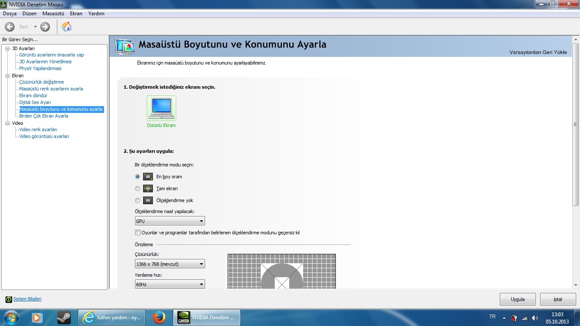Screen dimensions: 580x326
Task: Open the Düzen menu
Action: (x=30, y=14)
